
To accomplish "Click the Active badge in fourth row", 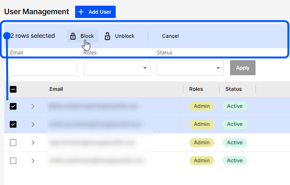I will (x=235, y=160).
